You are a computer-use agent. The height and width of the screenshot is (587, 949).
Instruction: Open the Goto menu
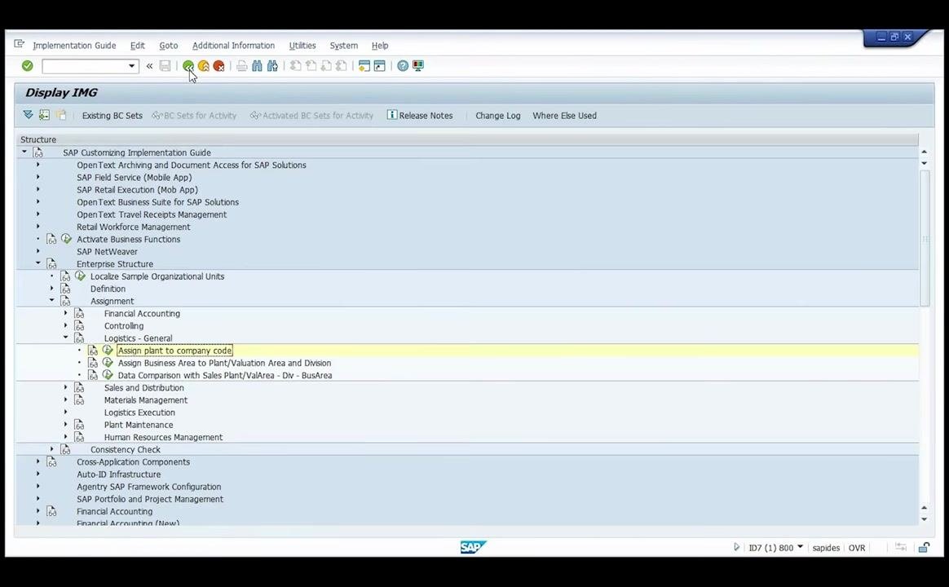[168, 46]
